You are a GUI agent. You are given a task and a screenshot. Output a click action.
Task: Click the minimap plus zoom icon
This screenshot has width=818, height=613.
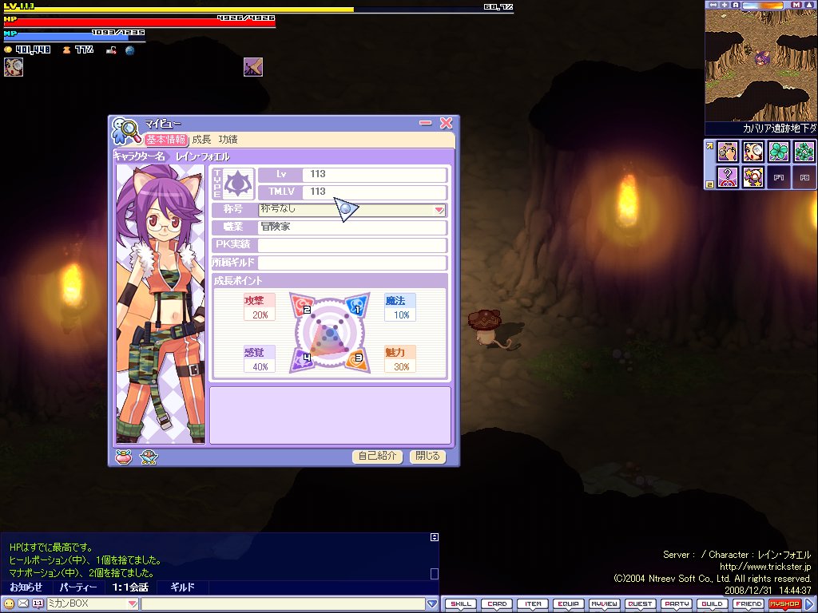pos(725,5)
